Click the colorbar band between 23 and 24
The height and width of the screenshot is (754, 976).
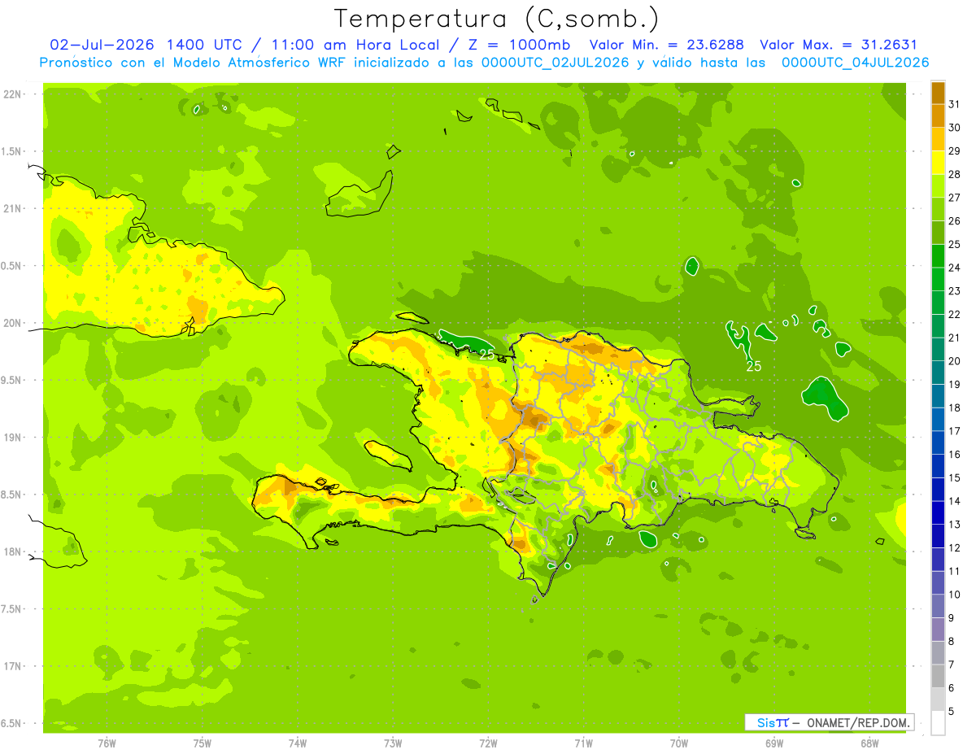938,279
